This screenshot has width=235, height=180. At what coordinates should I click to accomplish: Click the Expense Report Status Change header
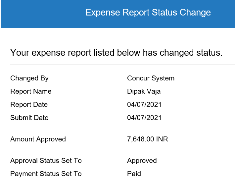[148, 13]
